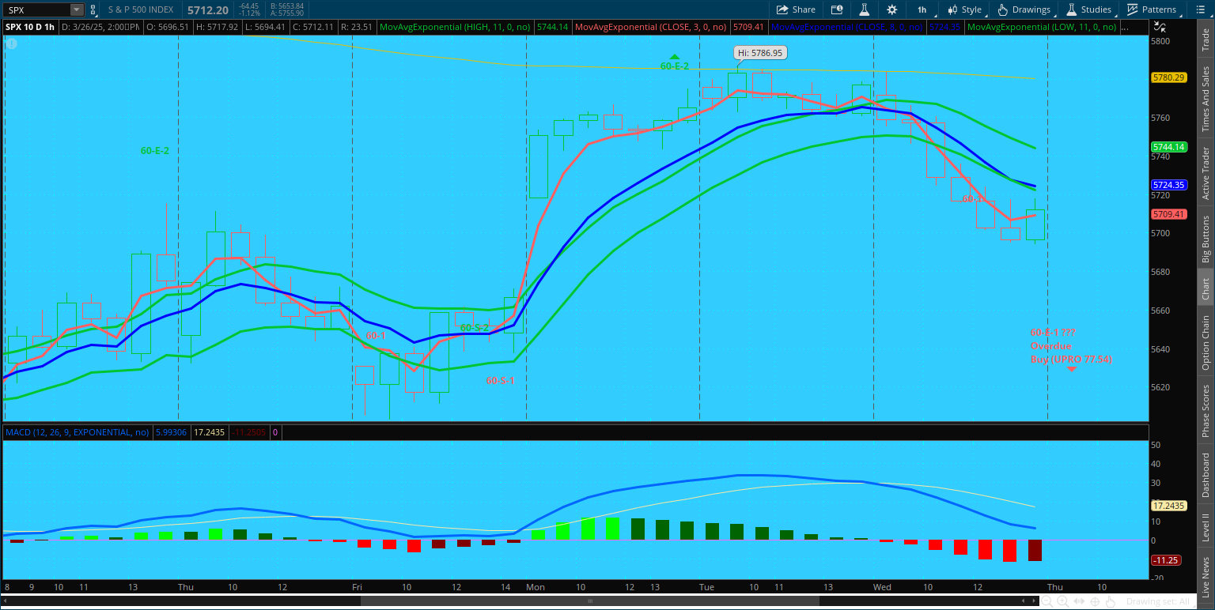
Task: Open the Studies menu button
Action: (1088, 9)
